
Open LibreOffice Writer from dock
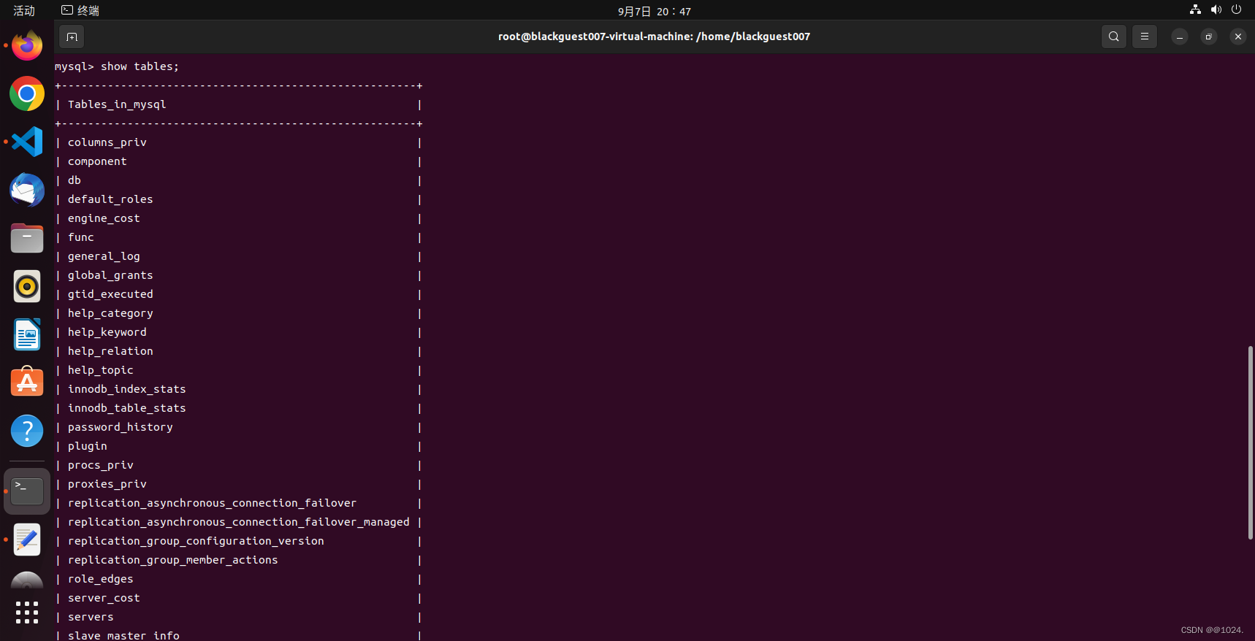pos(27,334)
